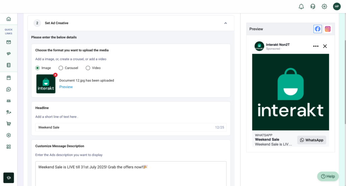Click the interakt ad image in preview

[291, 92]
